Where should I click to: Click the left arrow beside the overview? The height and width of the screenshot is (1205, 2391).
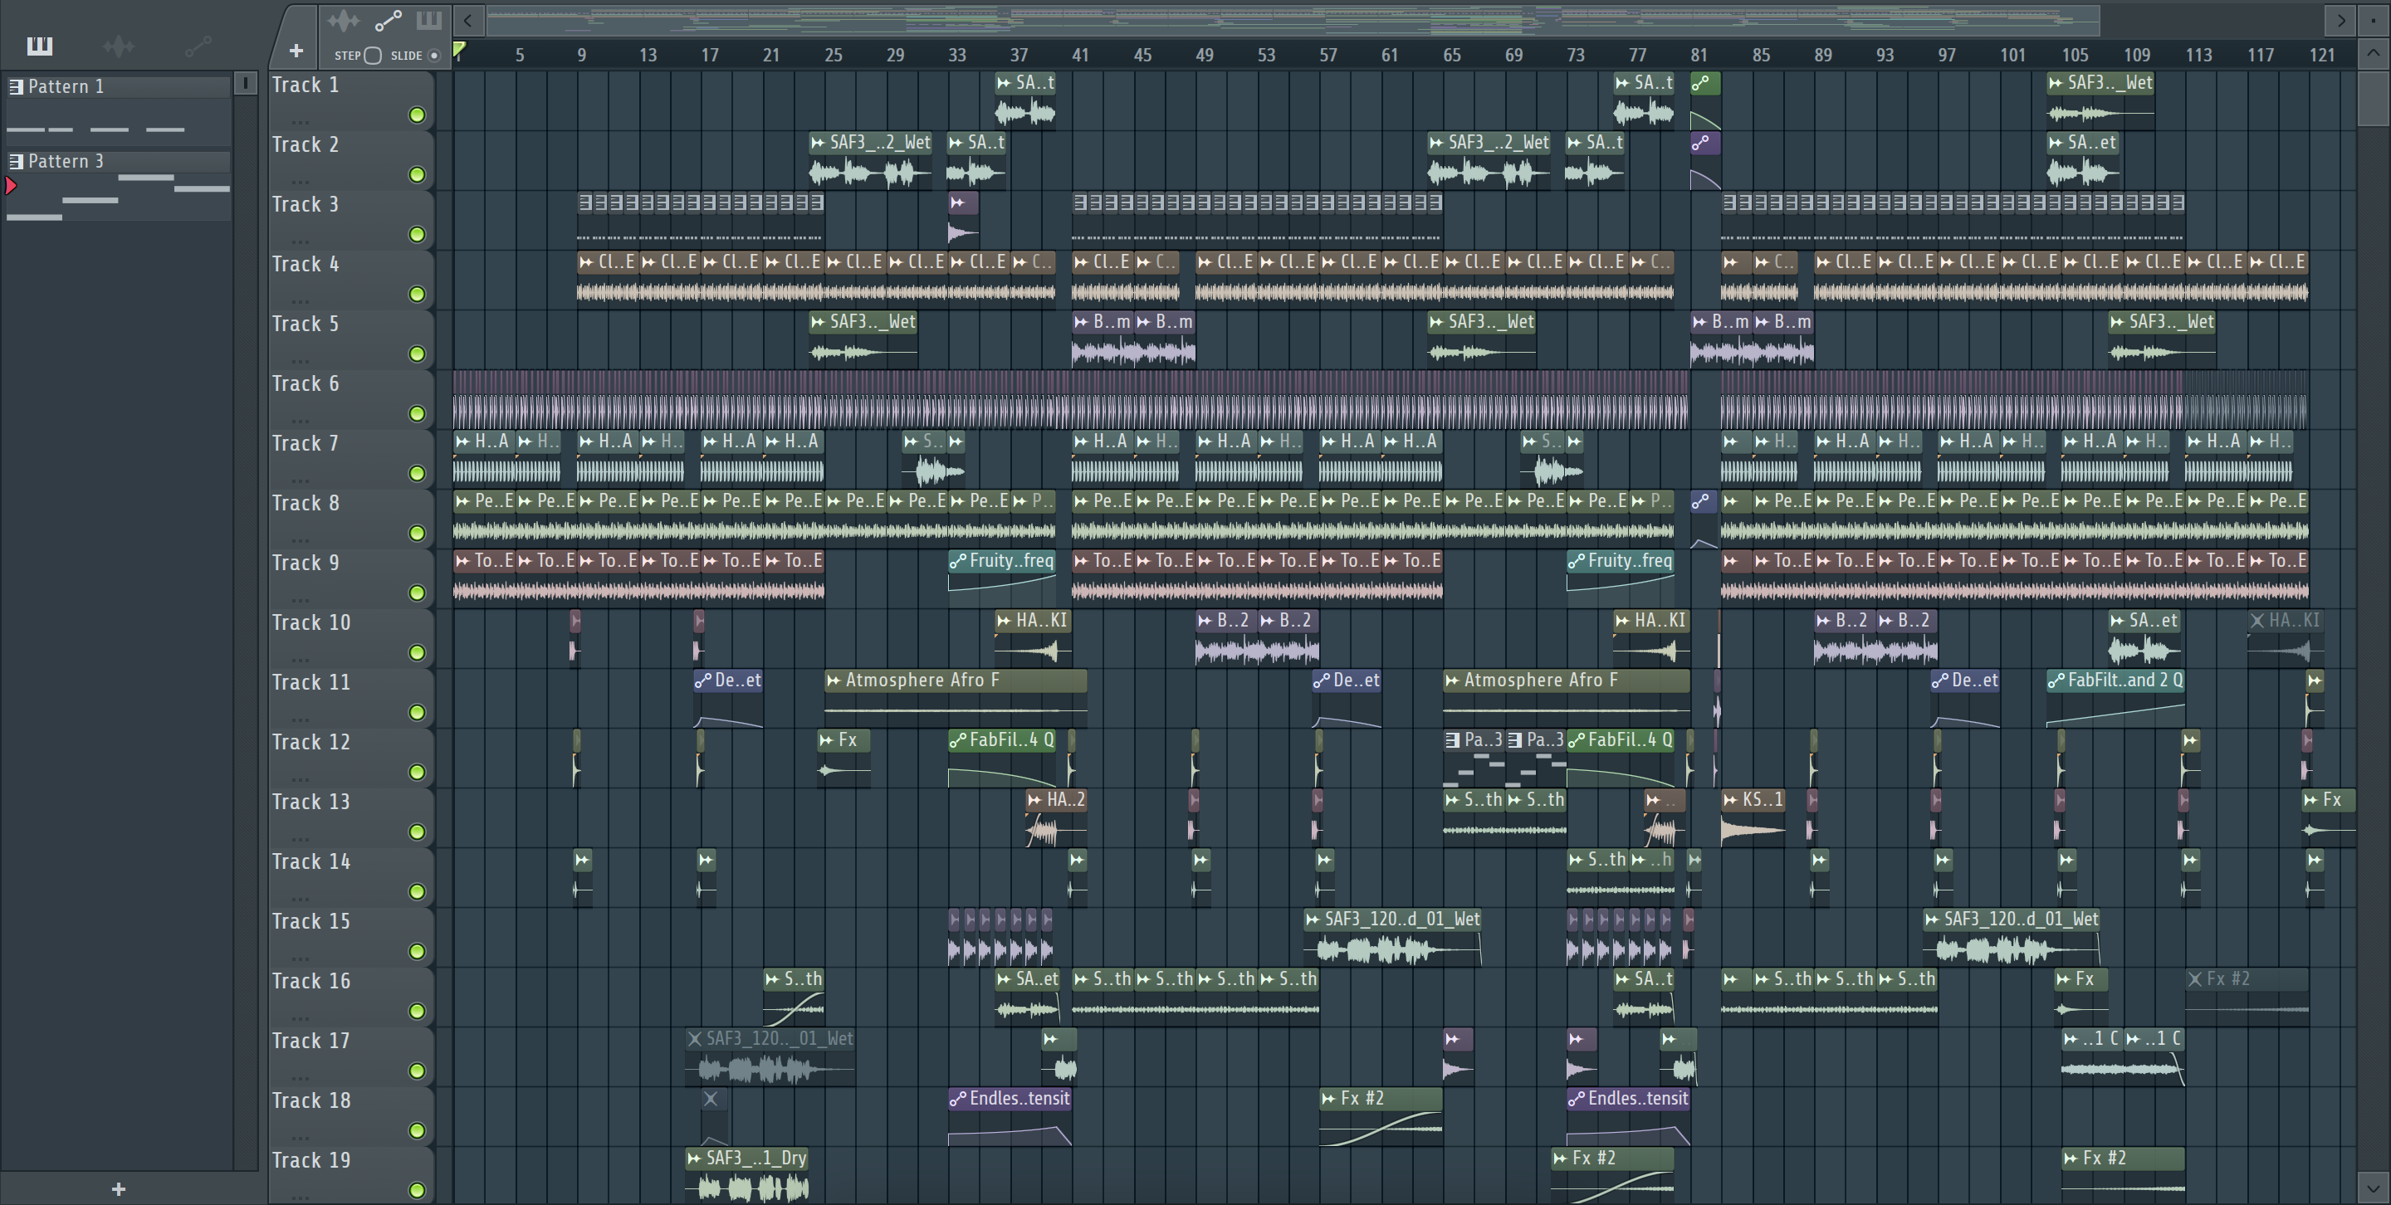(469, 19)
